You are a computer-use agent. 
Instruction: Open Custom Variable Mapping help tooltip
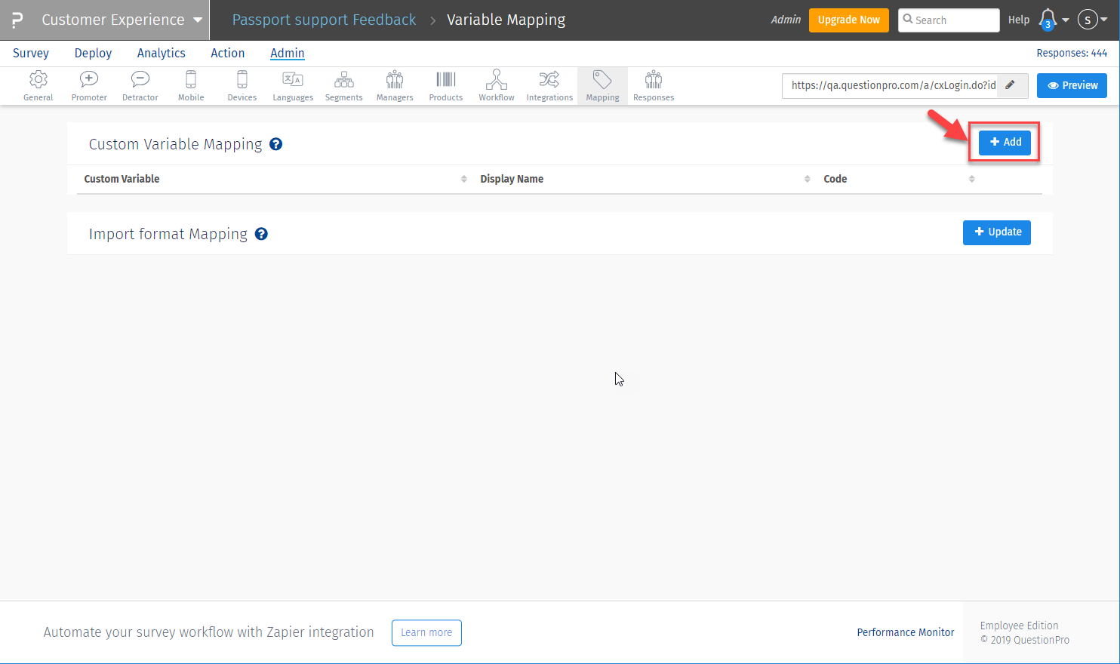(275, 144)
